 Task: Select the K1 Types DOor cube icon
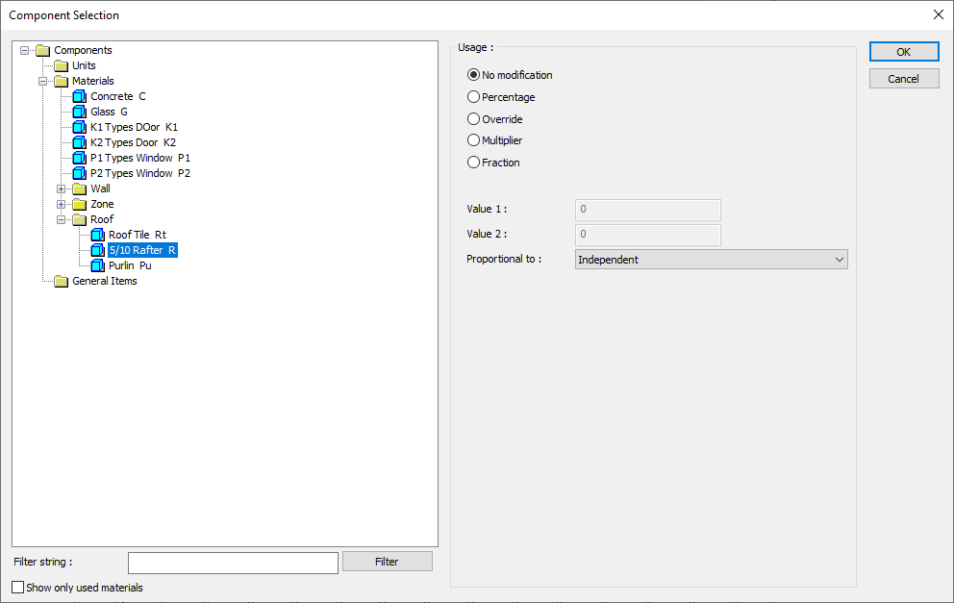(x=79, y=127)
